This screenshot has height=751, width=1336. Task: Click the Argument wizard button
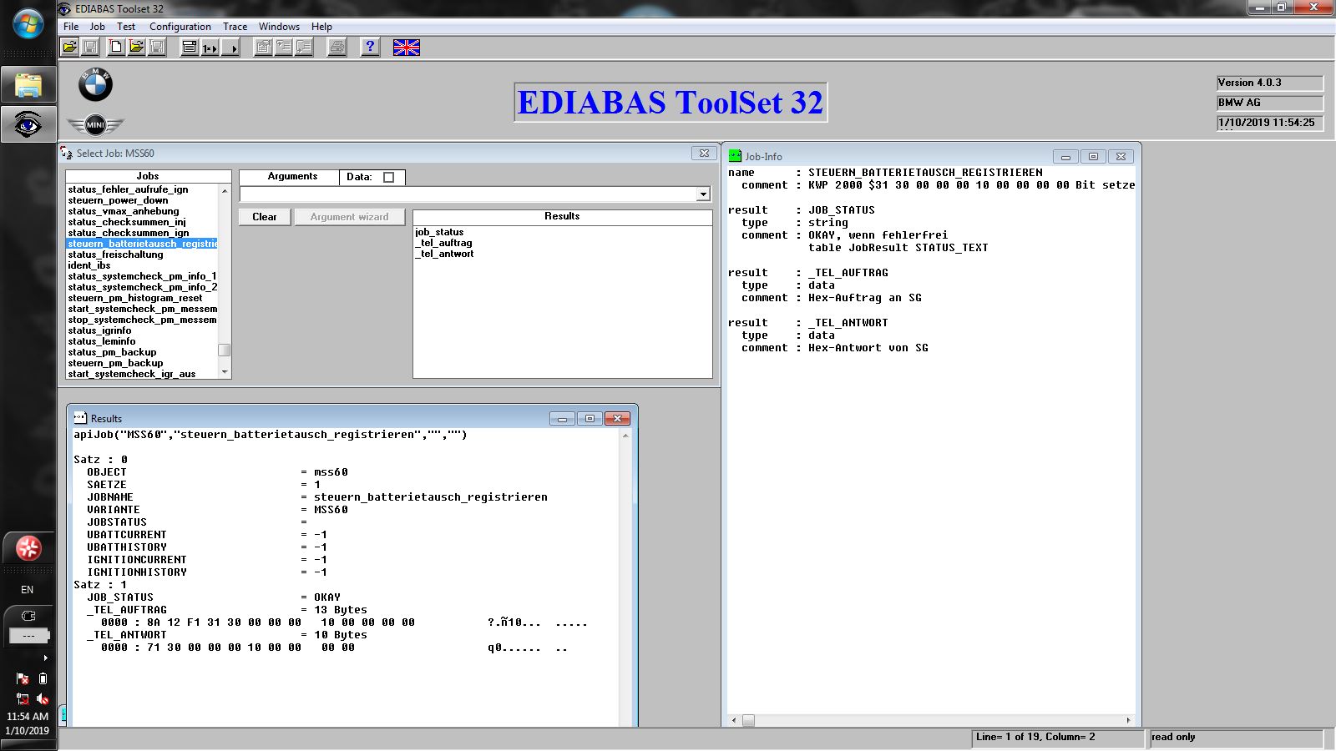pos(349,217)
